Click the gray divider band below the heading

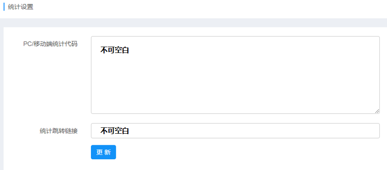[x=194, y=22]
